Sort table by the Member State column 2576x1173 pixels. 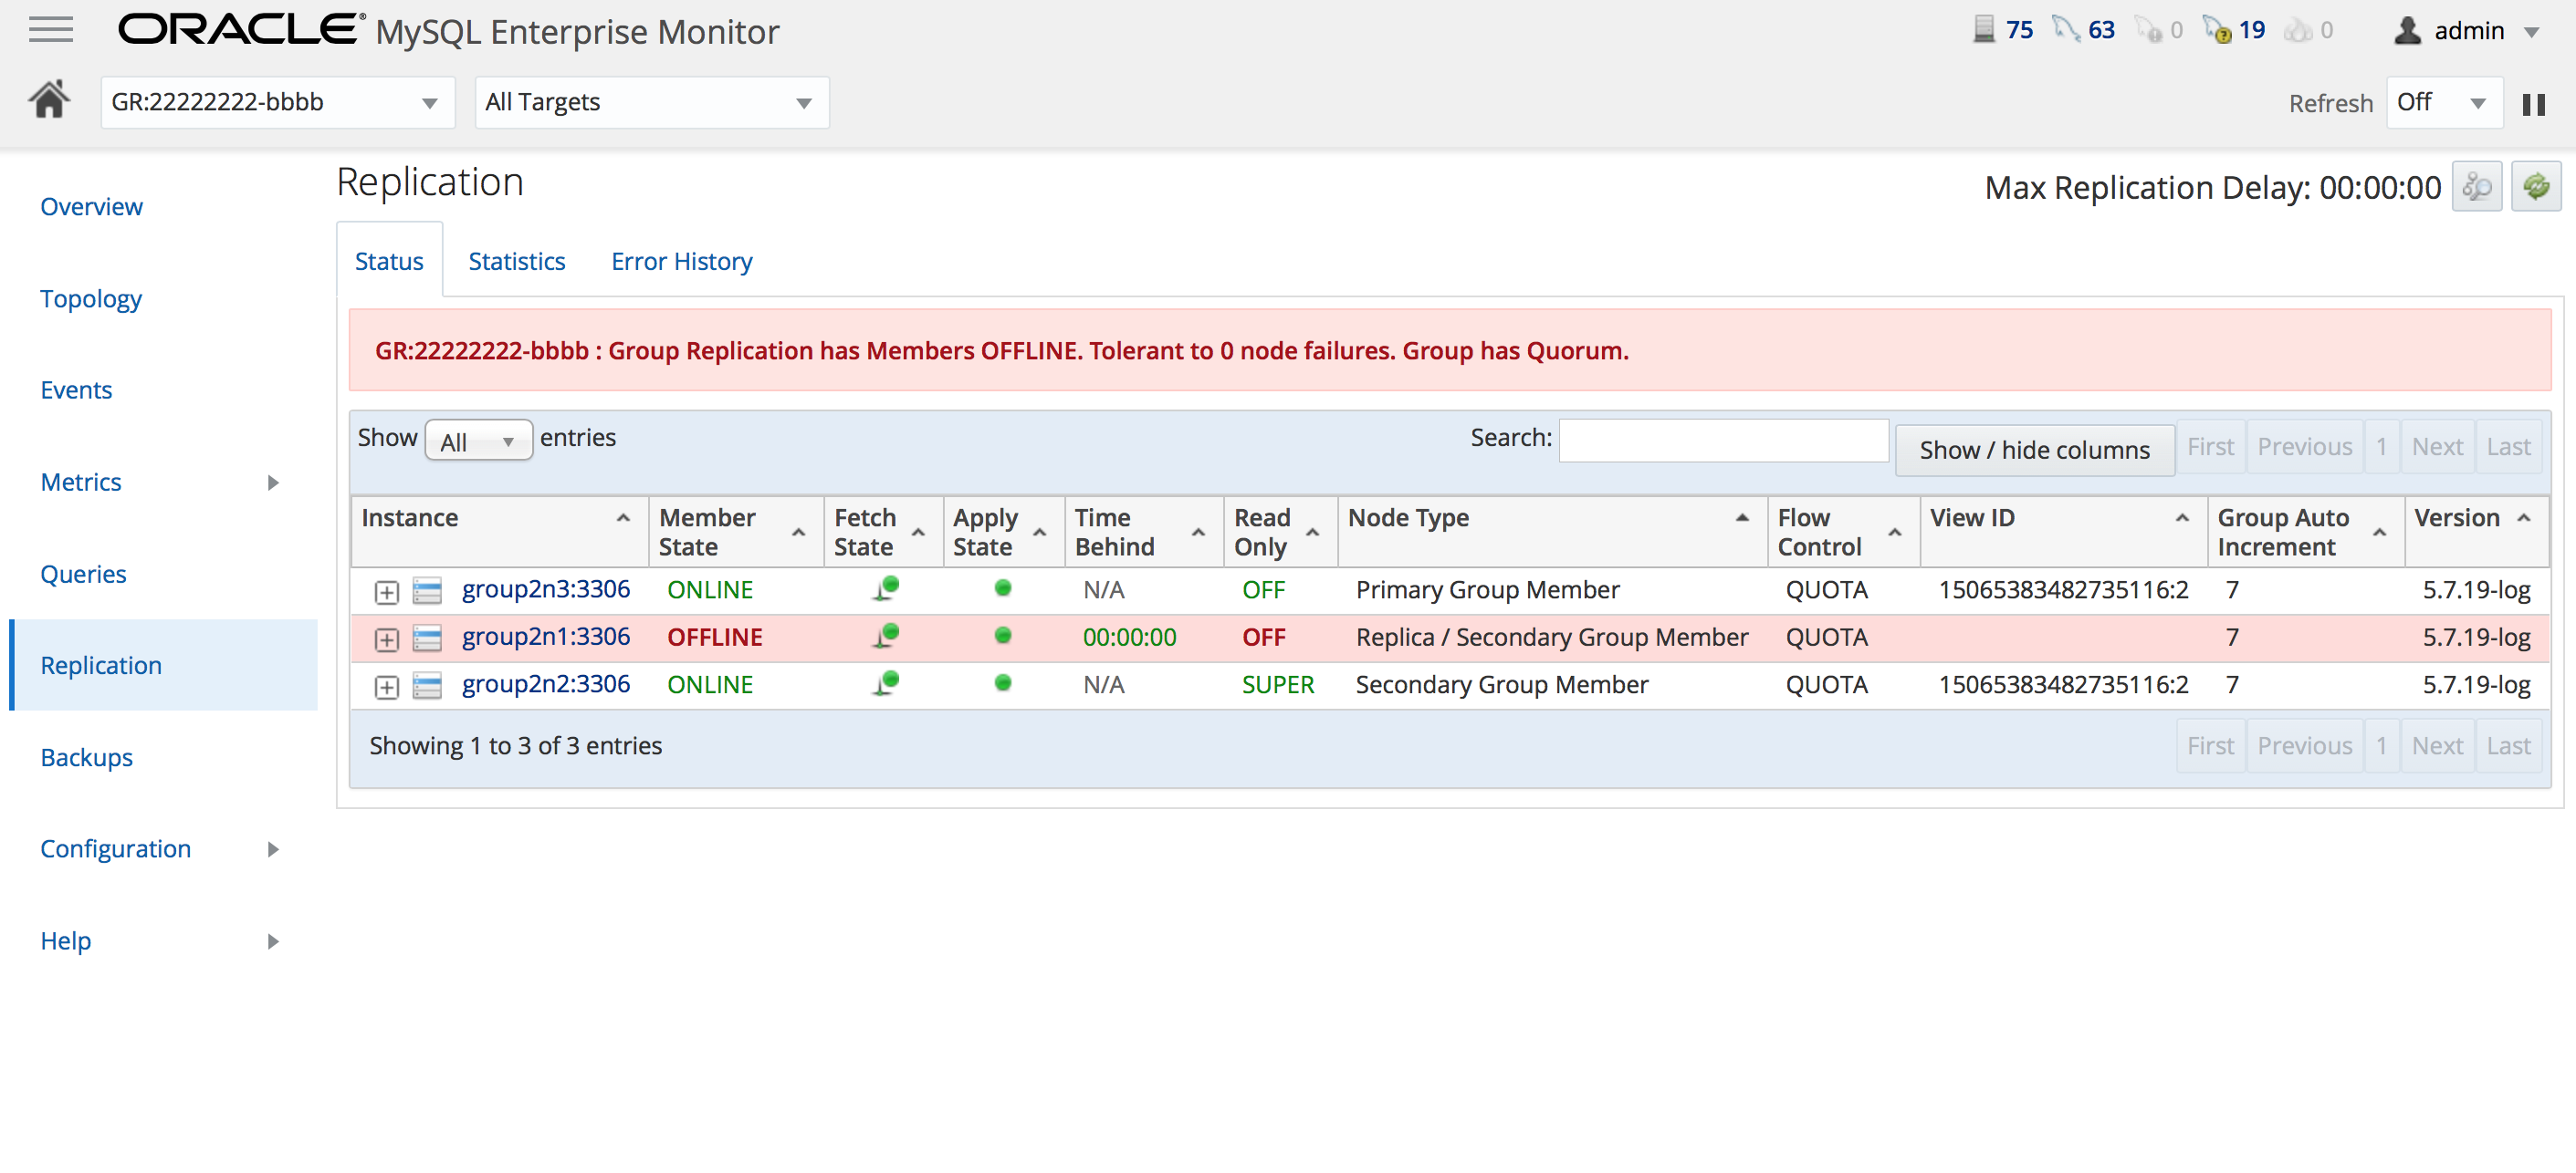pyautogui.click(x=736, y=532)
